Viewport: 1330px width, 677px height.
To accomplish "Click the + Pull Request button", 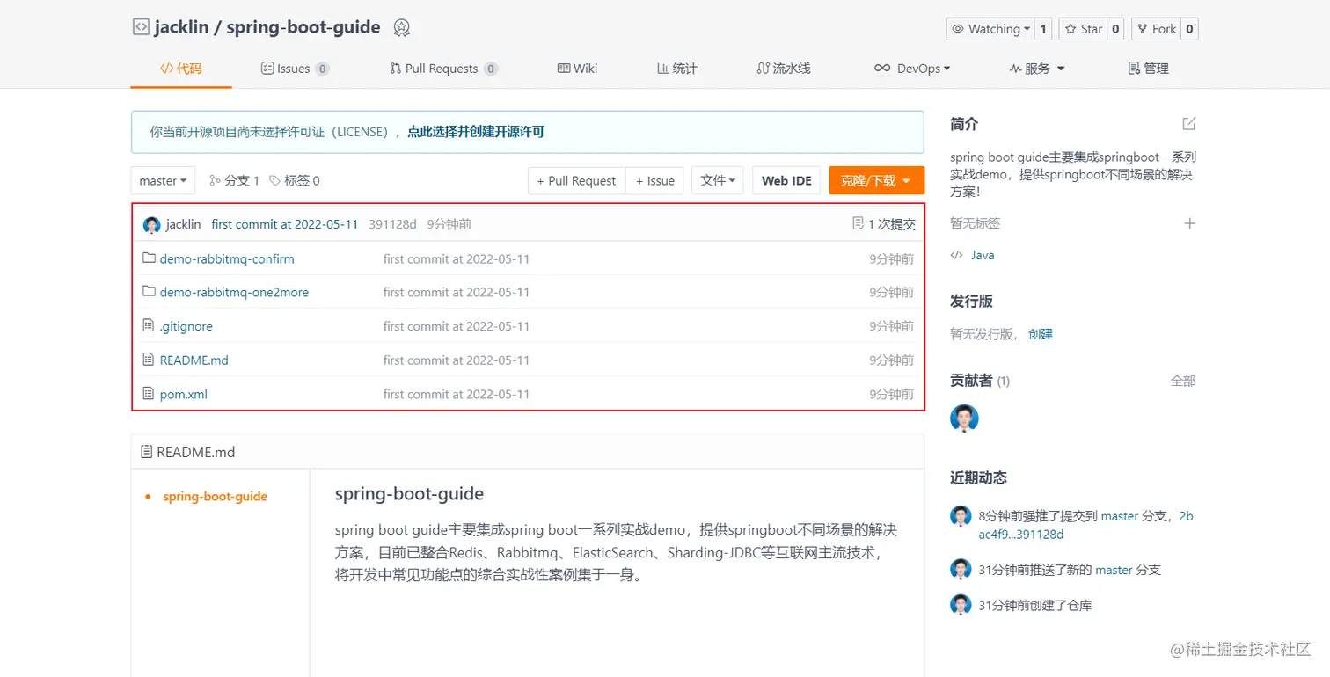I will click(576, 180).
